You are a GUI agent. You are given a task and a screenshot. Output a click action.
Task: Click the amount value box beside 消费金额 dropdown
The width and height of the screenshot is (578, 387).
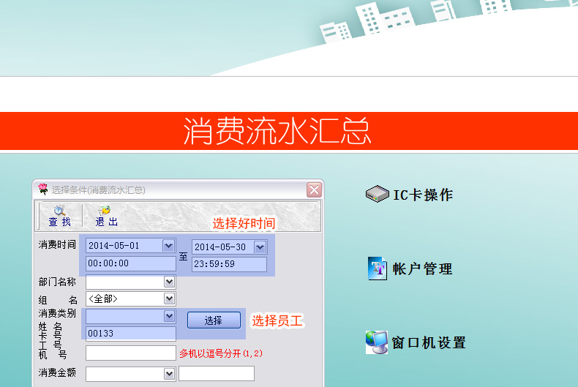coord(216,374)
